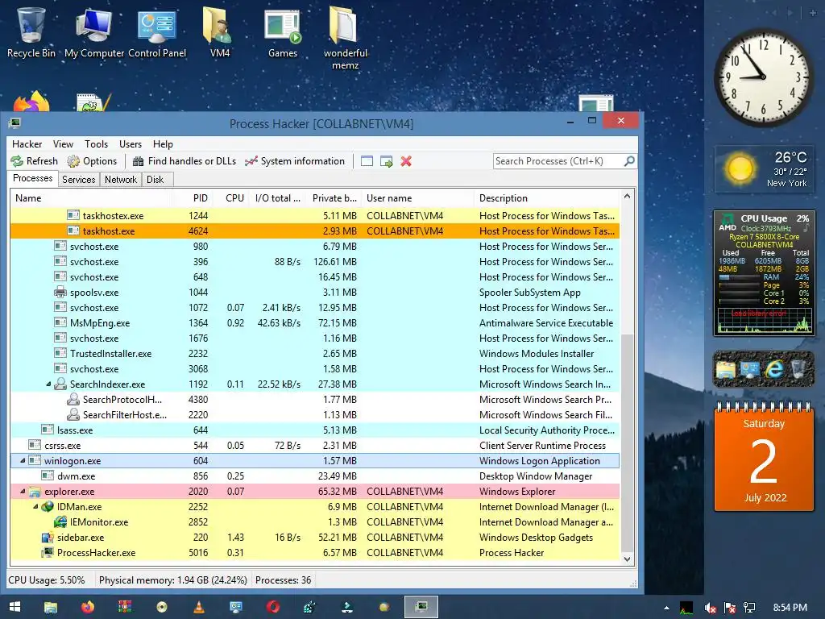Collapse the winlogon.exe tree node
This screenshot has width=825, height=619.
tap(23, 460)
